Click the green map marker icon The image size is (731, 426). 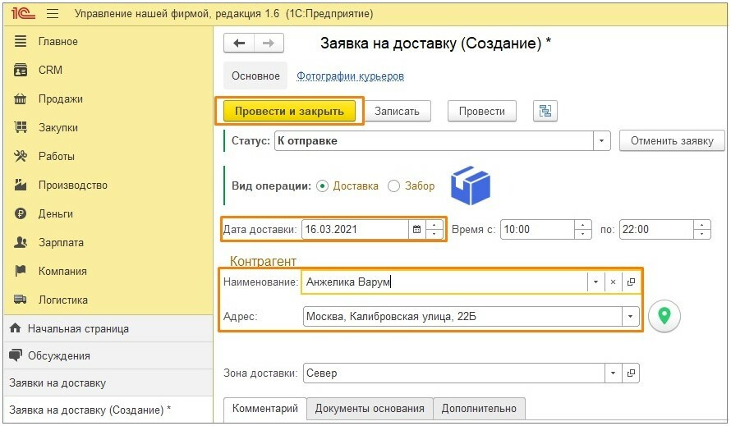point(664,317)
